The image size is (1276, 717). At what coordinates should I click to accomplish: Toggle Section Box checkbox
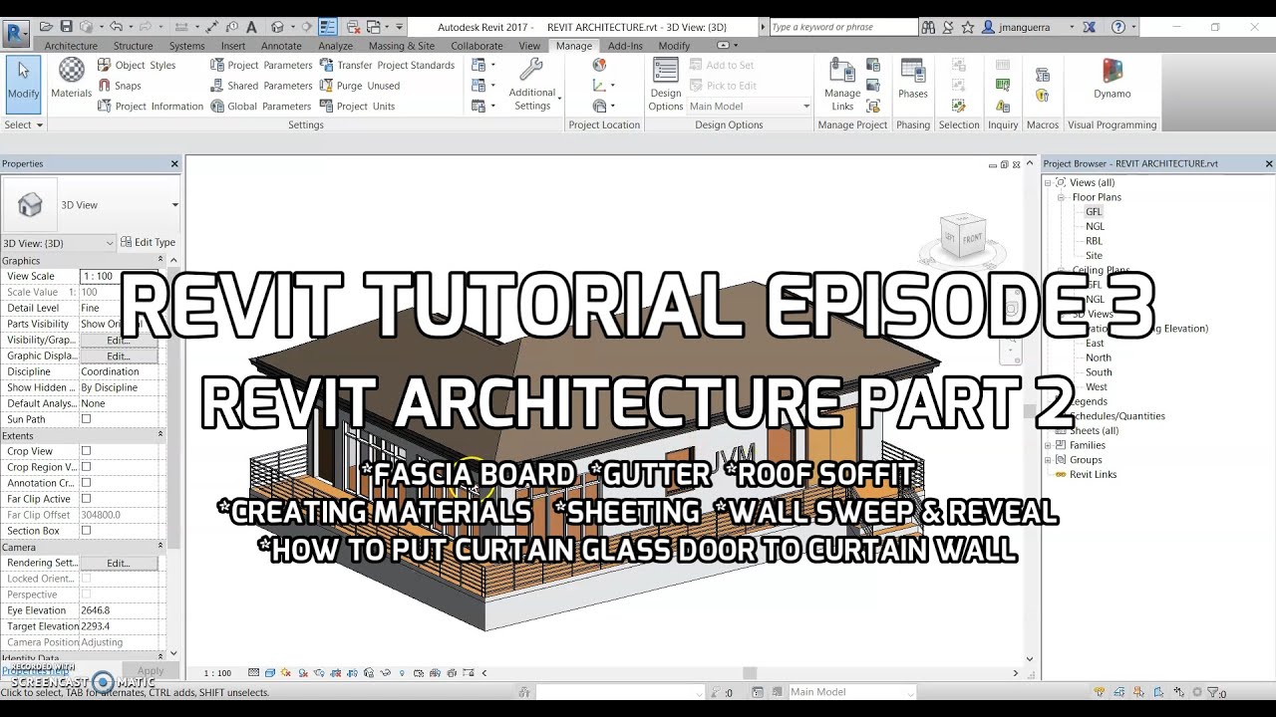pyautogui.click(x=86, y=531)
